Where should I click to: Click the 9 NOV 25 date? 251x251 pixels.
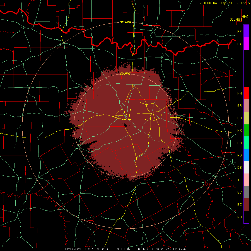(161, 249)
